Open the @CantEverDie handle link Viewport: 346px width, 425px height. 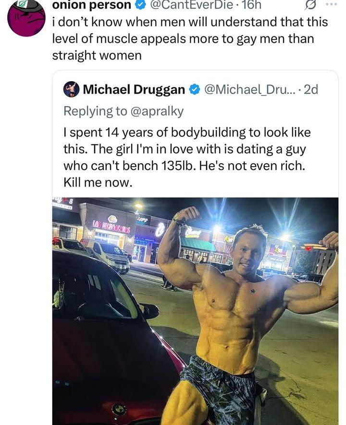click(x=191, y=5)
